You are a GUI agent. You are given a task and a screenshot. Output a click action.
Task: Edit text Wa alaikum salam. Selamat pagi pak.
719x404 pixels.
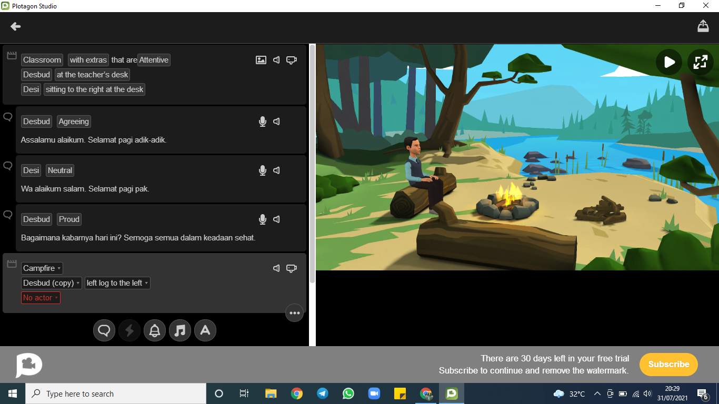(x=85, y=189)
